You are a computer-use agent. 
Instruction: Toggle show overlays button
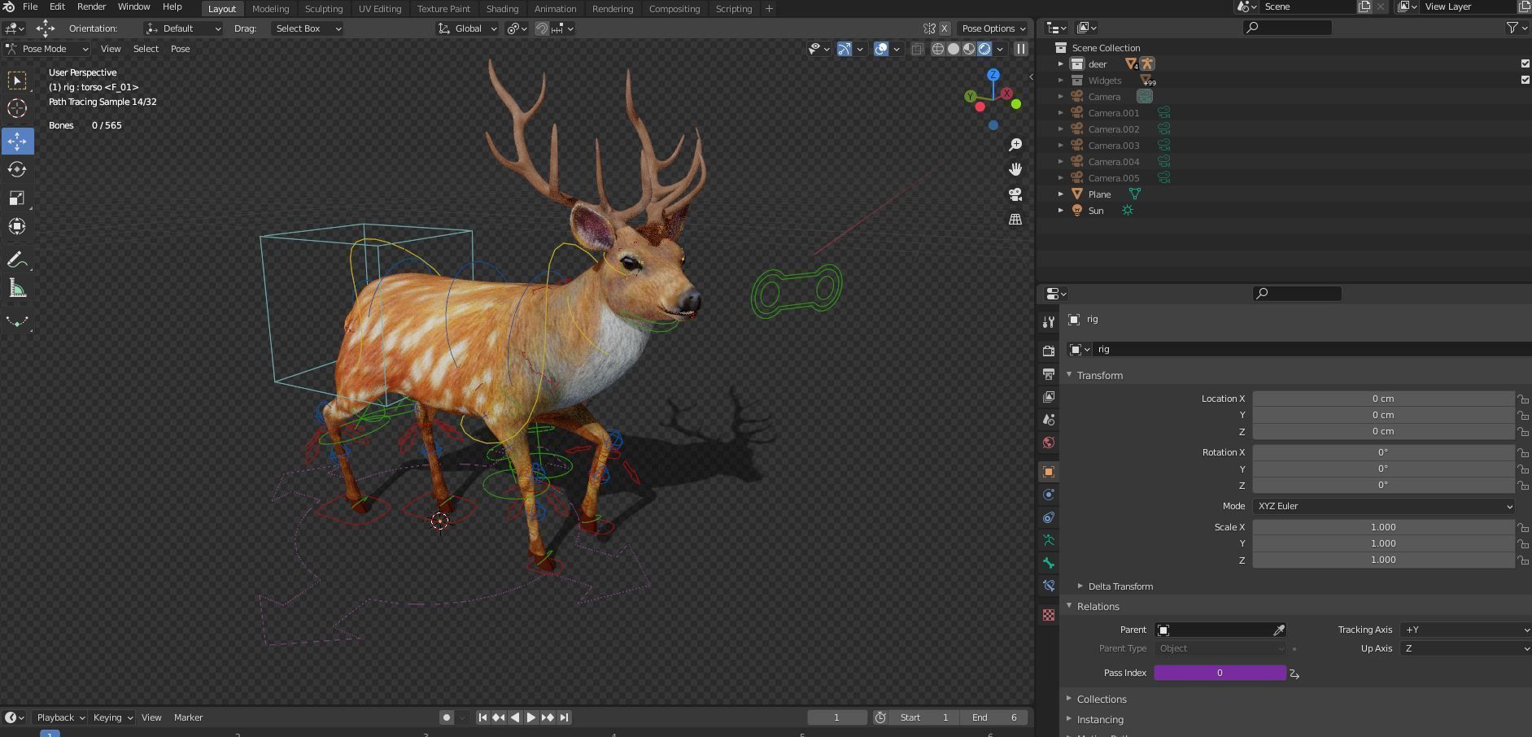coord(881,49)
